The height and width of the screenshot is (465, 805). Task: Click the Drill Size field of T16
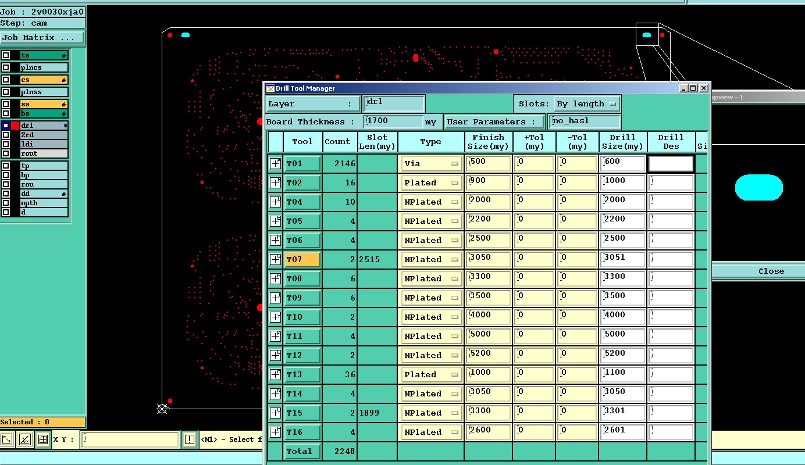[623, 432]
